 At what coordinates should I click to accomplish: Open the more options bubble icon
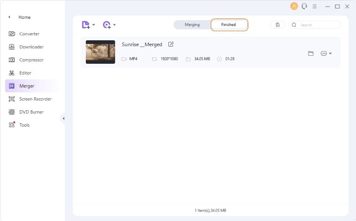point(323,53)
